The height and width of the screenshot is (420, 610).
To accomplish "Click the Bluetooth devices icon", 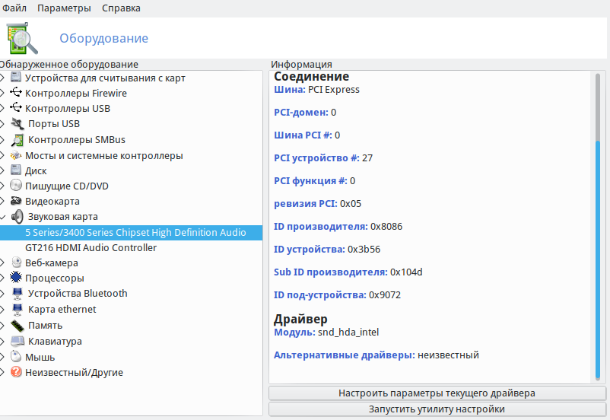I will click(17, 294).
